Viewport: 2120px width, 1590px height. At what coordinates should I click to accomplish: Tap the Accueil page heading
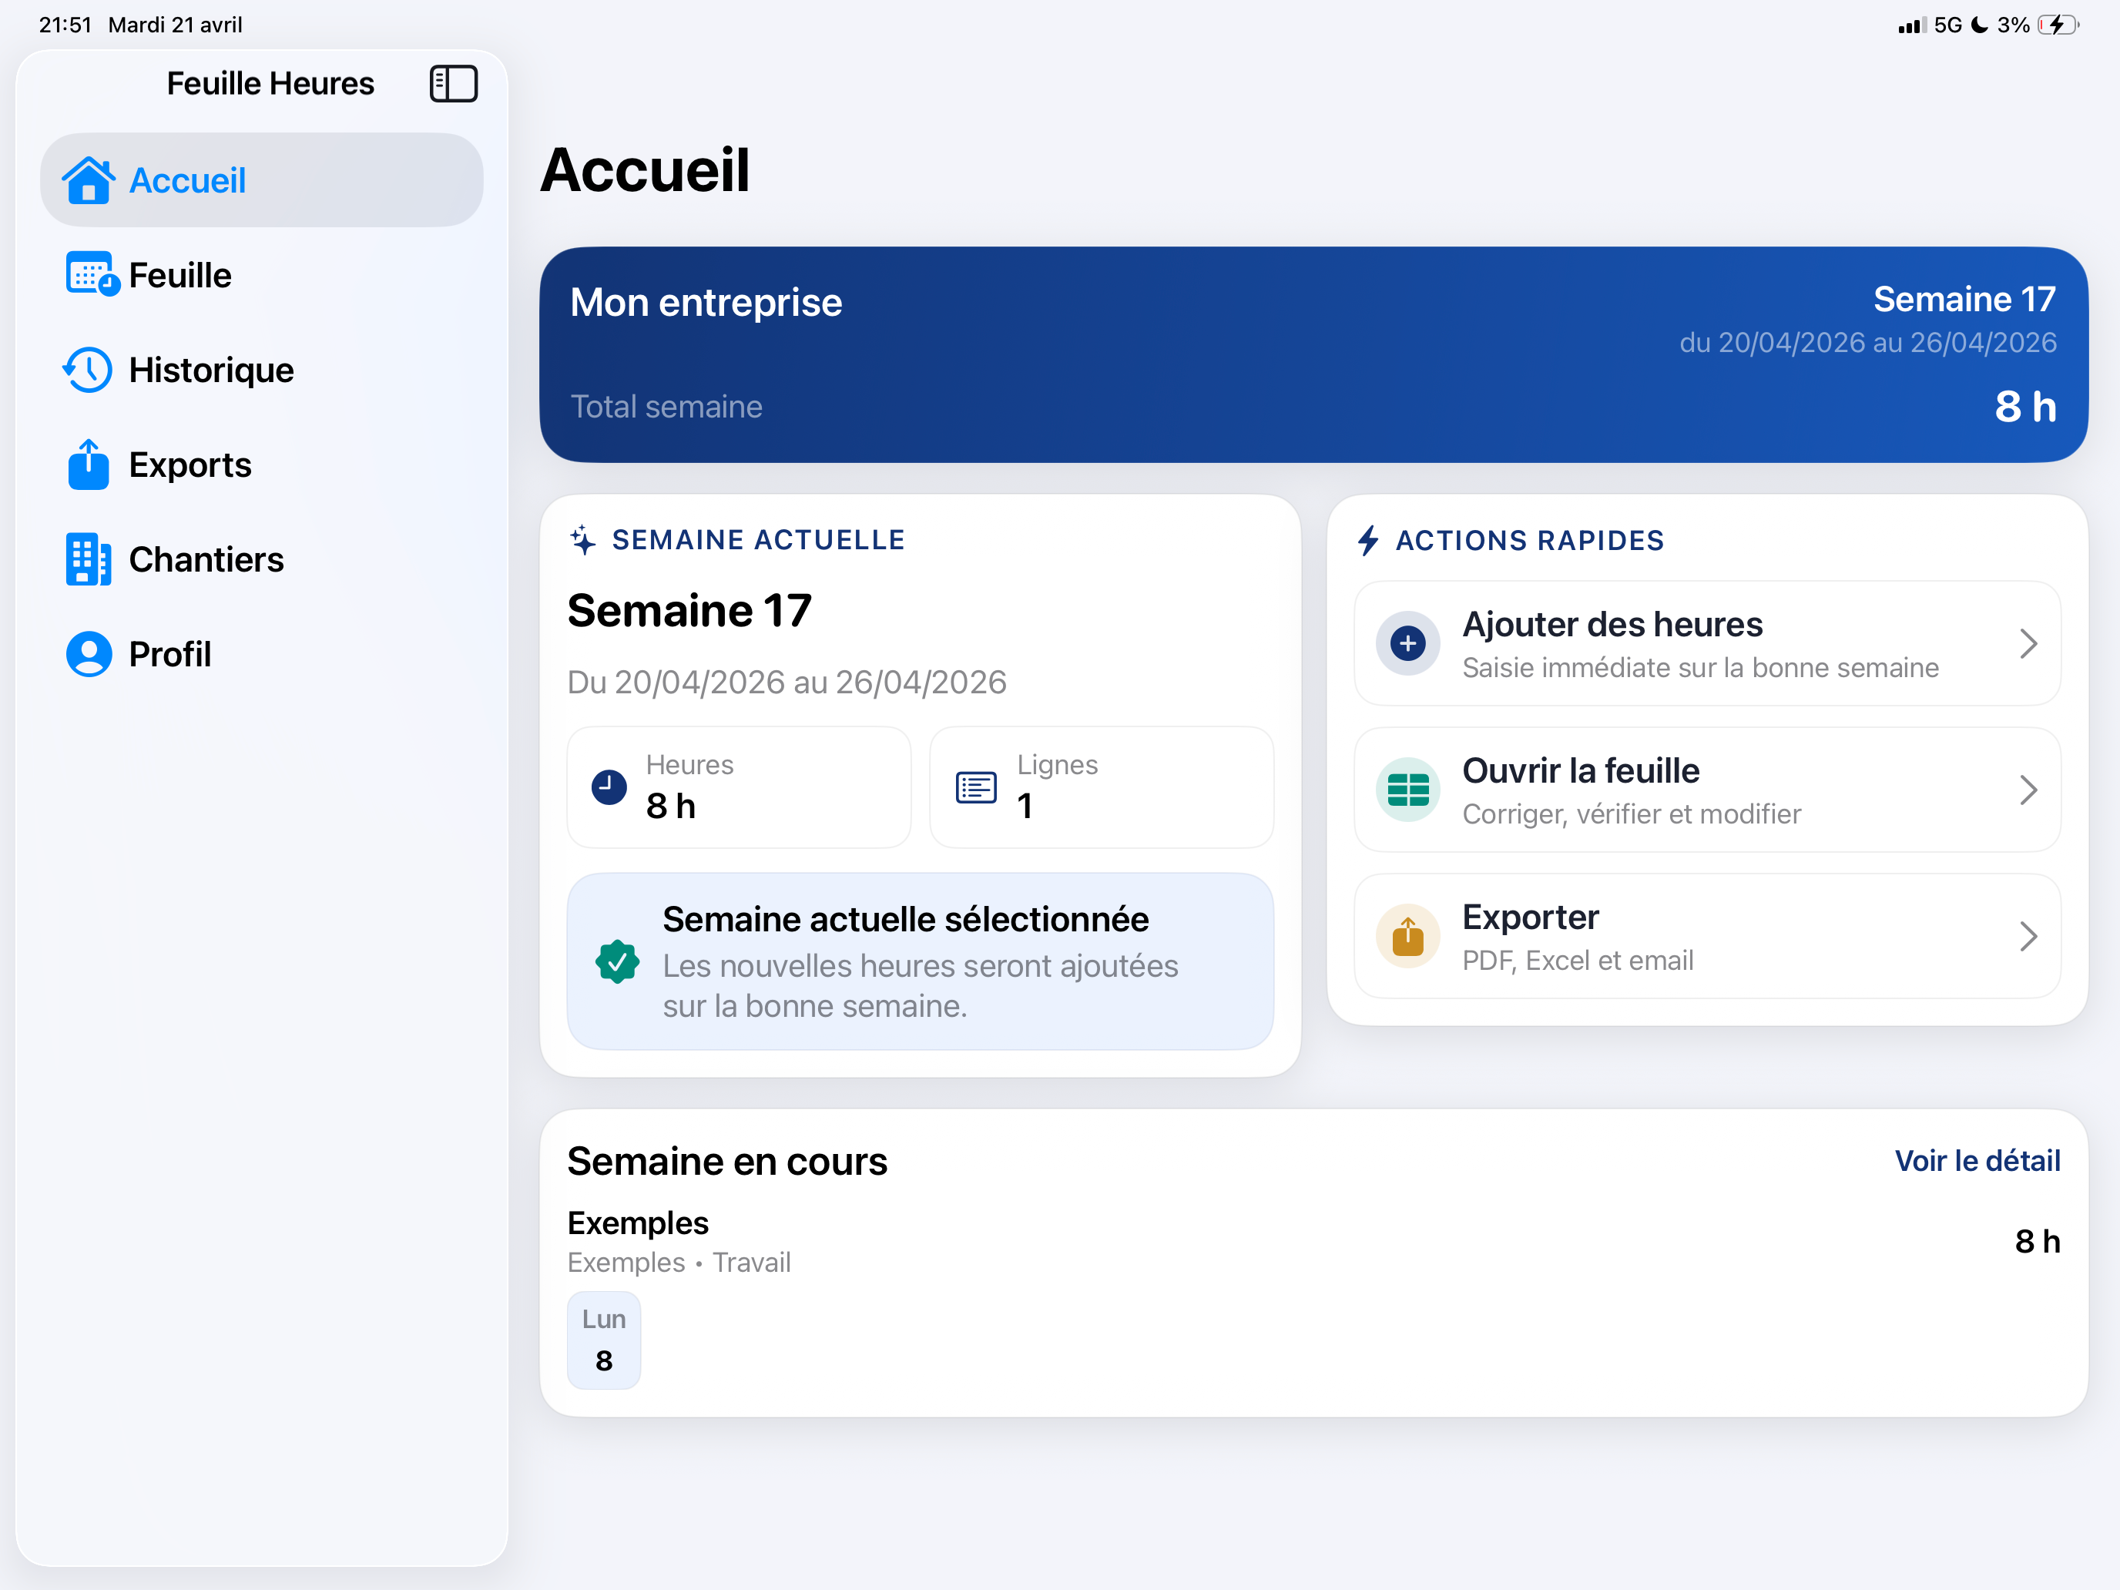click(645, 170)
